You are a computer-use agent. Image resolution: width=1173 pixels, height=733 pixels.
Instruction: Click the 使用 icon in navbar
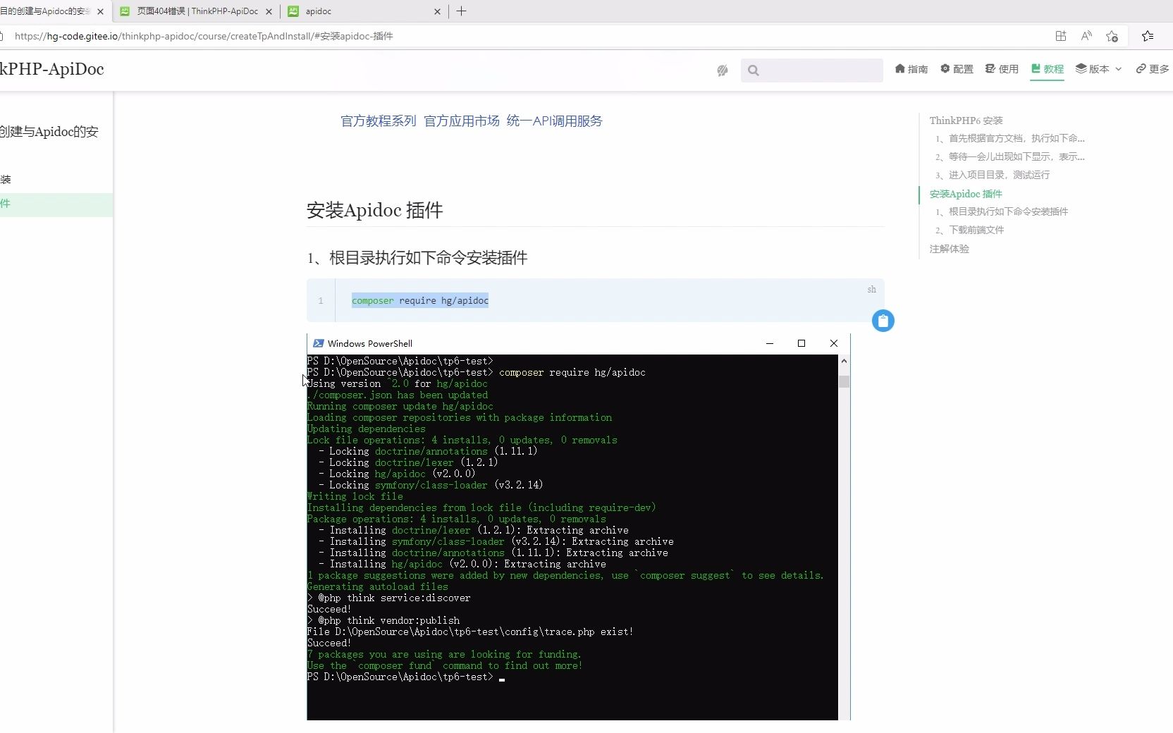point(990,68)
